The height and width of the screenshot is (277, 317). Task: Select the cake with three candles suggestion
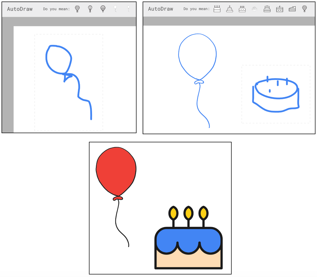pos(217,9)
